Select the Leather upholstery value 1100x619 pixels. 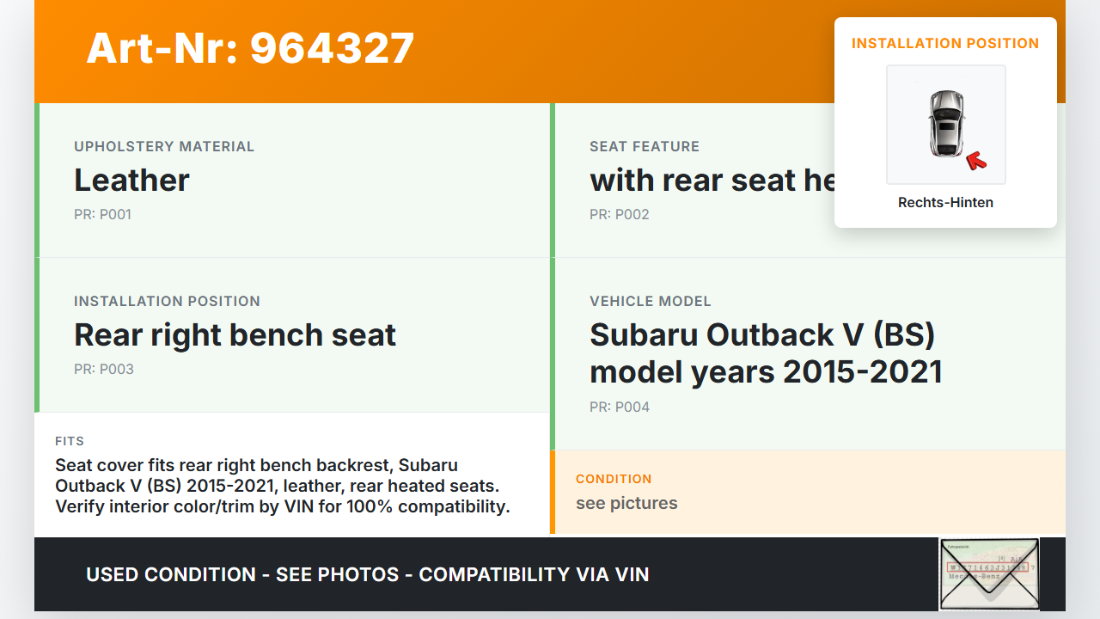tap(131, 181)
